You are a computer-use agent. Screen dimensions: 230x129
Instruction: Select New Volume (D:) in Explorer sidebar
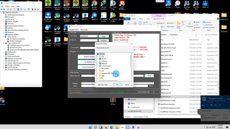(x=136, y=111)
